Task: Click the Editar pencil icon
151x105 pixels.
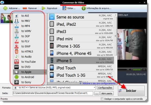Action: click(x=64, y=8)
